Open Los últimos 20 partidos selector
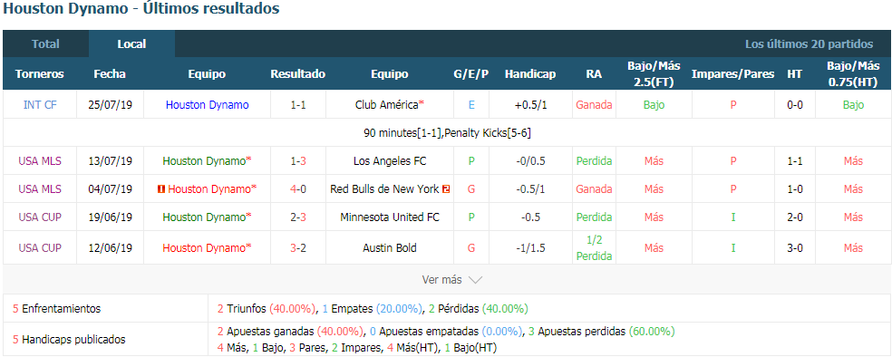 (x=809, y=43)
